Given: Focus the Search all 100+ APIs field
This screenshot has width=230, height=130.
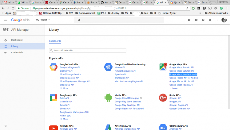Looking at the screenshot, I should coord(88,51).
